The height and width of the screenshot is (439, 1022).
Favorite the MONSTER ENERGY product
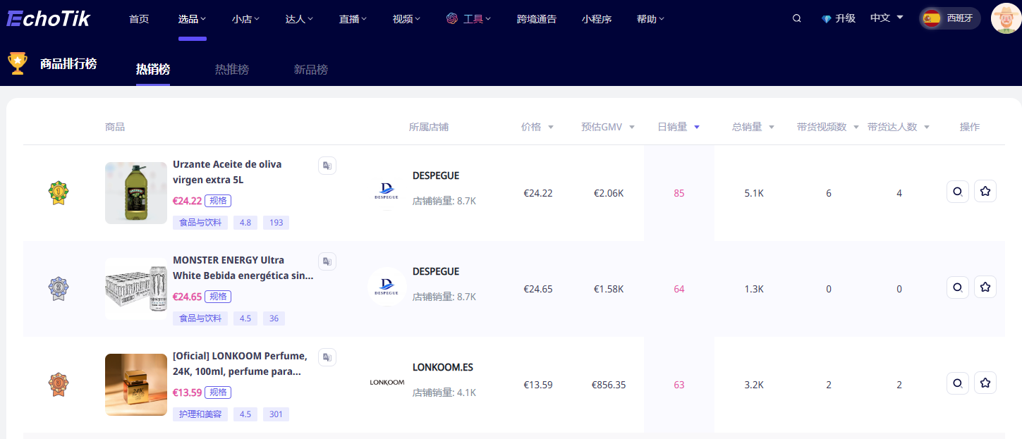tap(985, 287)
